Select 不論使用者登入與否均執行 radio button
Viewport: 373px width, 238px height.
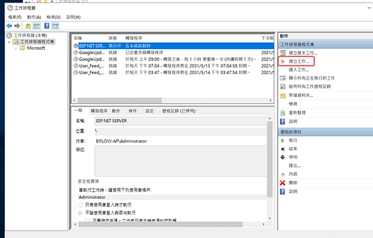pyautogui.click(x=80, y=213)
